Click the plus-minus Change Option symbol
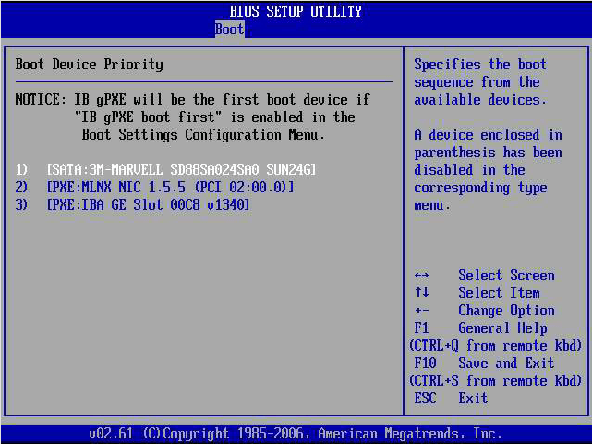Image resolution: width=592 pixels, height=444 pixels. click(421, 311)
